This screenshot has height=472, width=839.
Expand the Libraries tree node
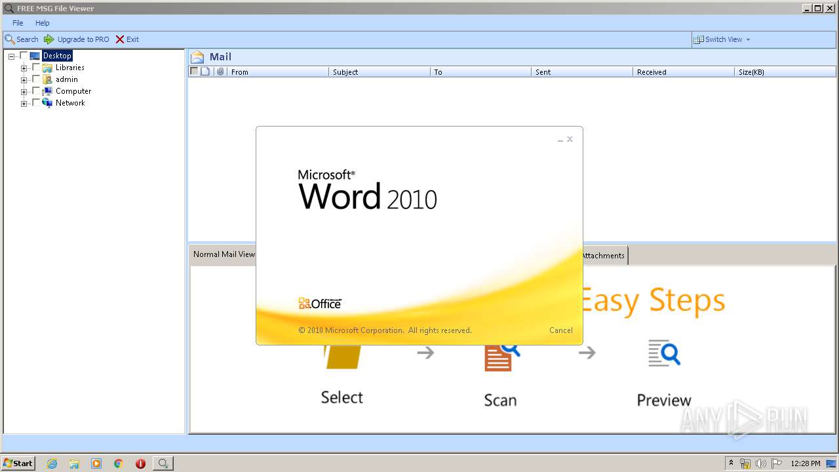pyautogui.click(x=24, y=68)
